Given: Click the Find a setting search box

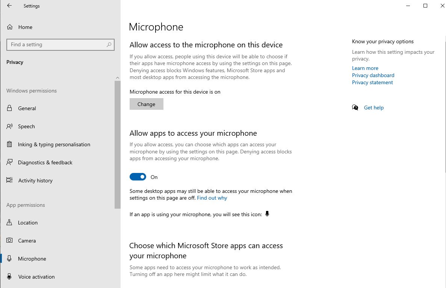Looking at the screenshot, I should coord(60,45).
